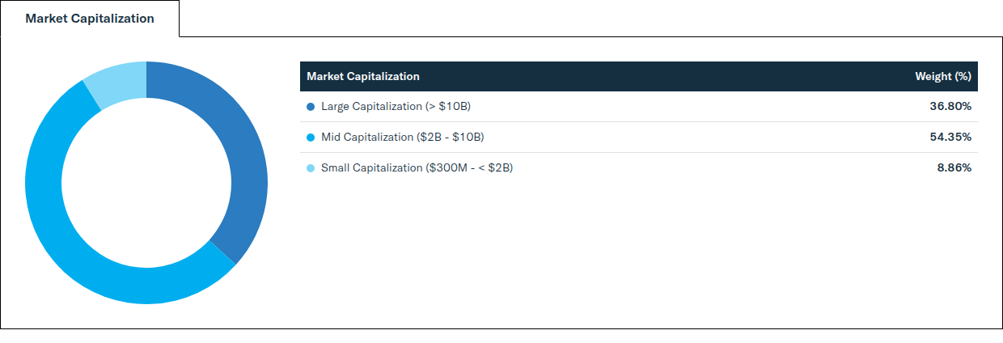Click the 54.35% weight value

(950, 137)
